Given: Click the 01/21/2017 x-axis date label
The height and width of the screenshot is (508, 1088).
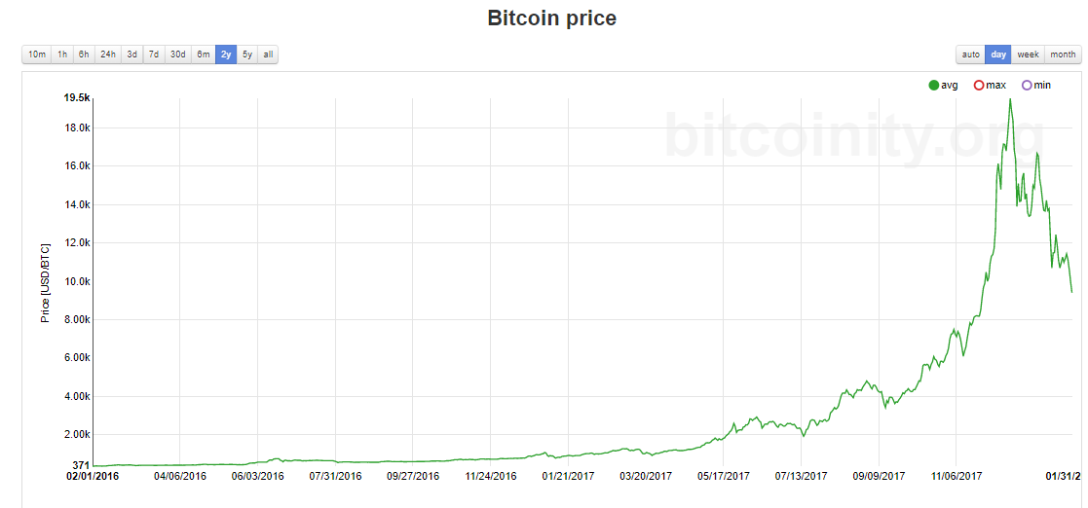Looking at the screenshot, I should pos(568,477).
